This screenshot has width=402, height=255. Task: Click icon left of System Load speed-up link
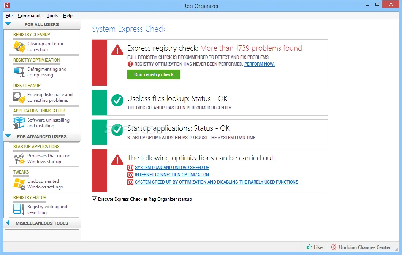pyautogui.click(x=130, y=168)
